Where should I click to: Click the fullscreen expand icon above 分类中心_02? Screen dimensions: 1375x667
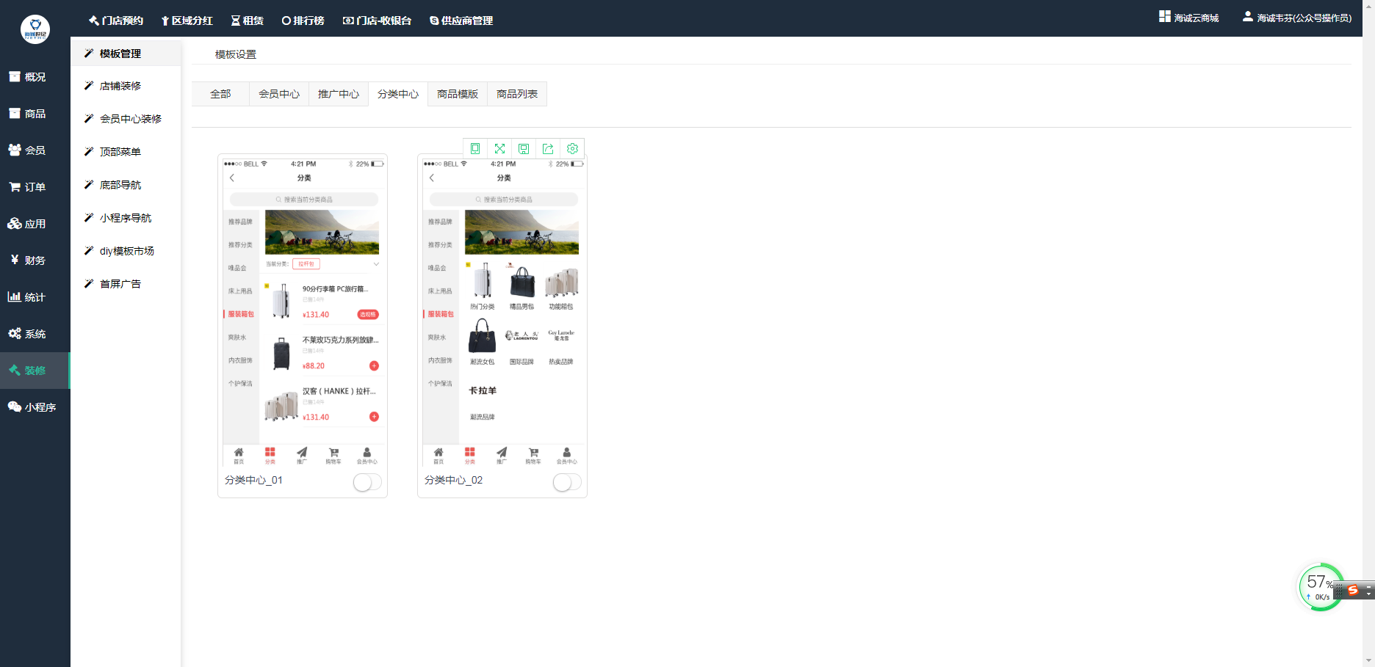[x=499, y=148]
